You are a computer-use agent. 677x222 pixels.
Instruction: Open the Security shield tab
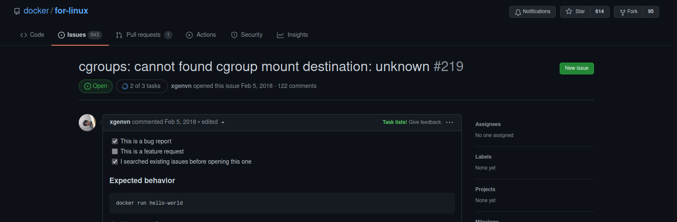click(x=247, y=35)
